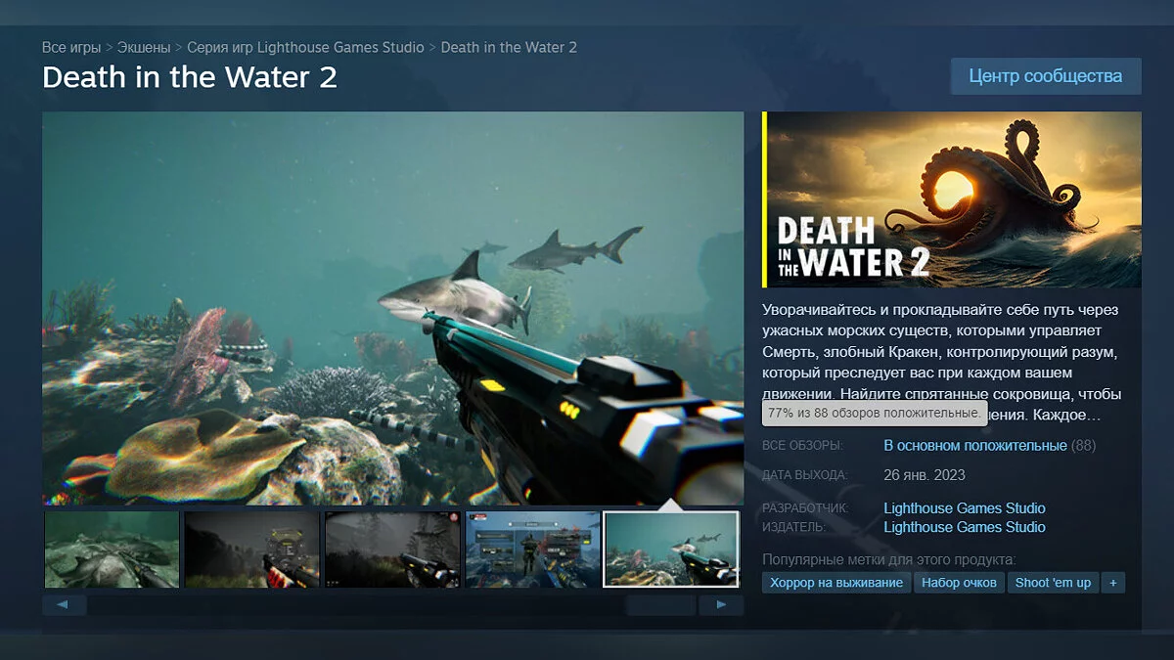This screenshot has width=1174, height=660.
Task: Click the «ДАТА ВЫХОДА:» label
Action: 805,475
